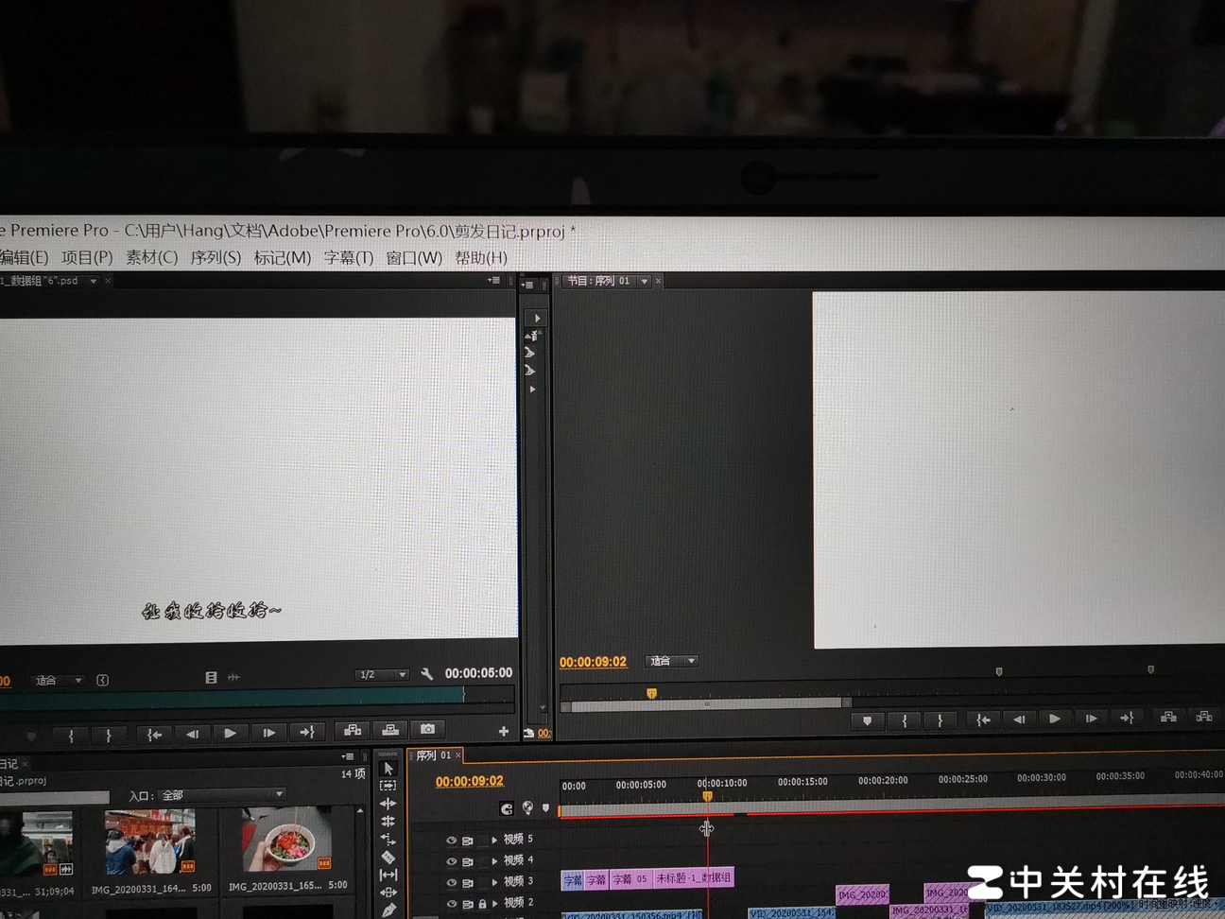Viewport: 1225px width, 919px height.
Task: Select the Selection arrow tool
Action: tap(388, 769)
